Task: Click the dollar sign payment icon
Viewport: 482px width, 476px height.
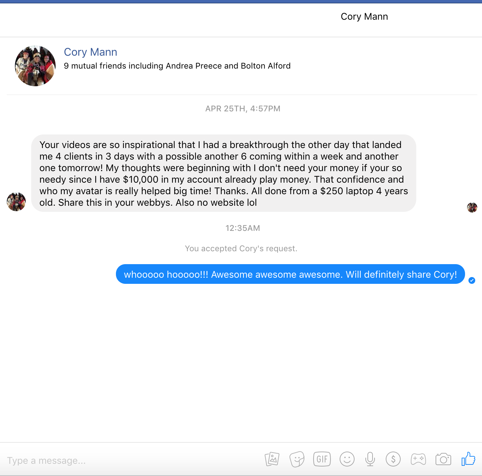Action: (393, 459)
